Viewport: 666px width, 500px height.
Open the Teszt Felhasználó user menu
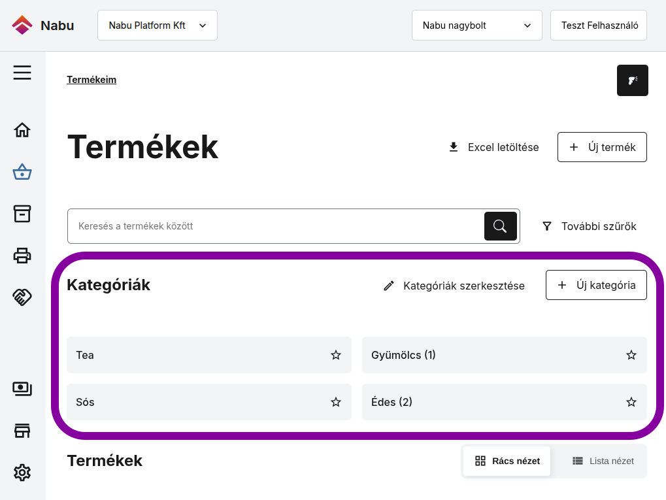[599, 25]
